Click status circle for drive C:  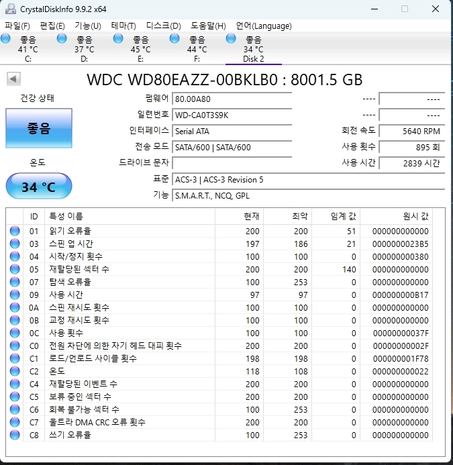click(x=5, y=38)
